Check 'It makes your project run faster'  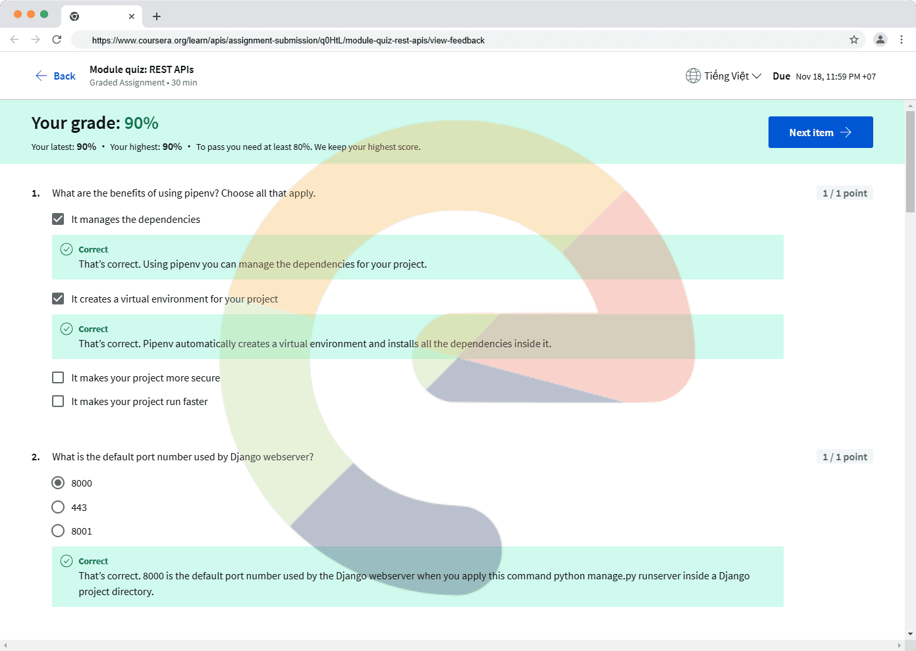coord(58,401)
